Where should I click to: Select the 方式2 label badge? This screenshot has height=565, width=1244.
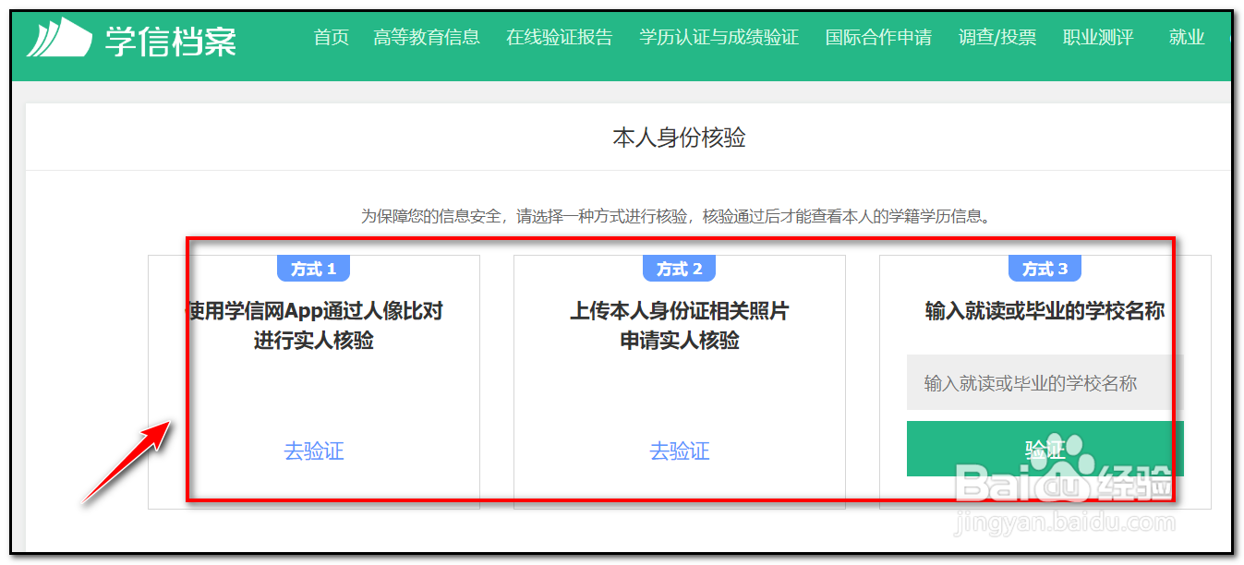679,268
